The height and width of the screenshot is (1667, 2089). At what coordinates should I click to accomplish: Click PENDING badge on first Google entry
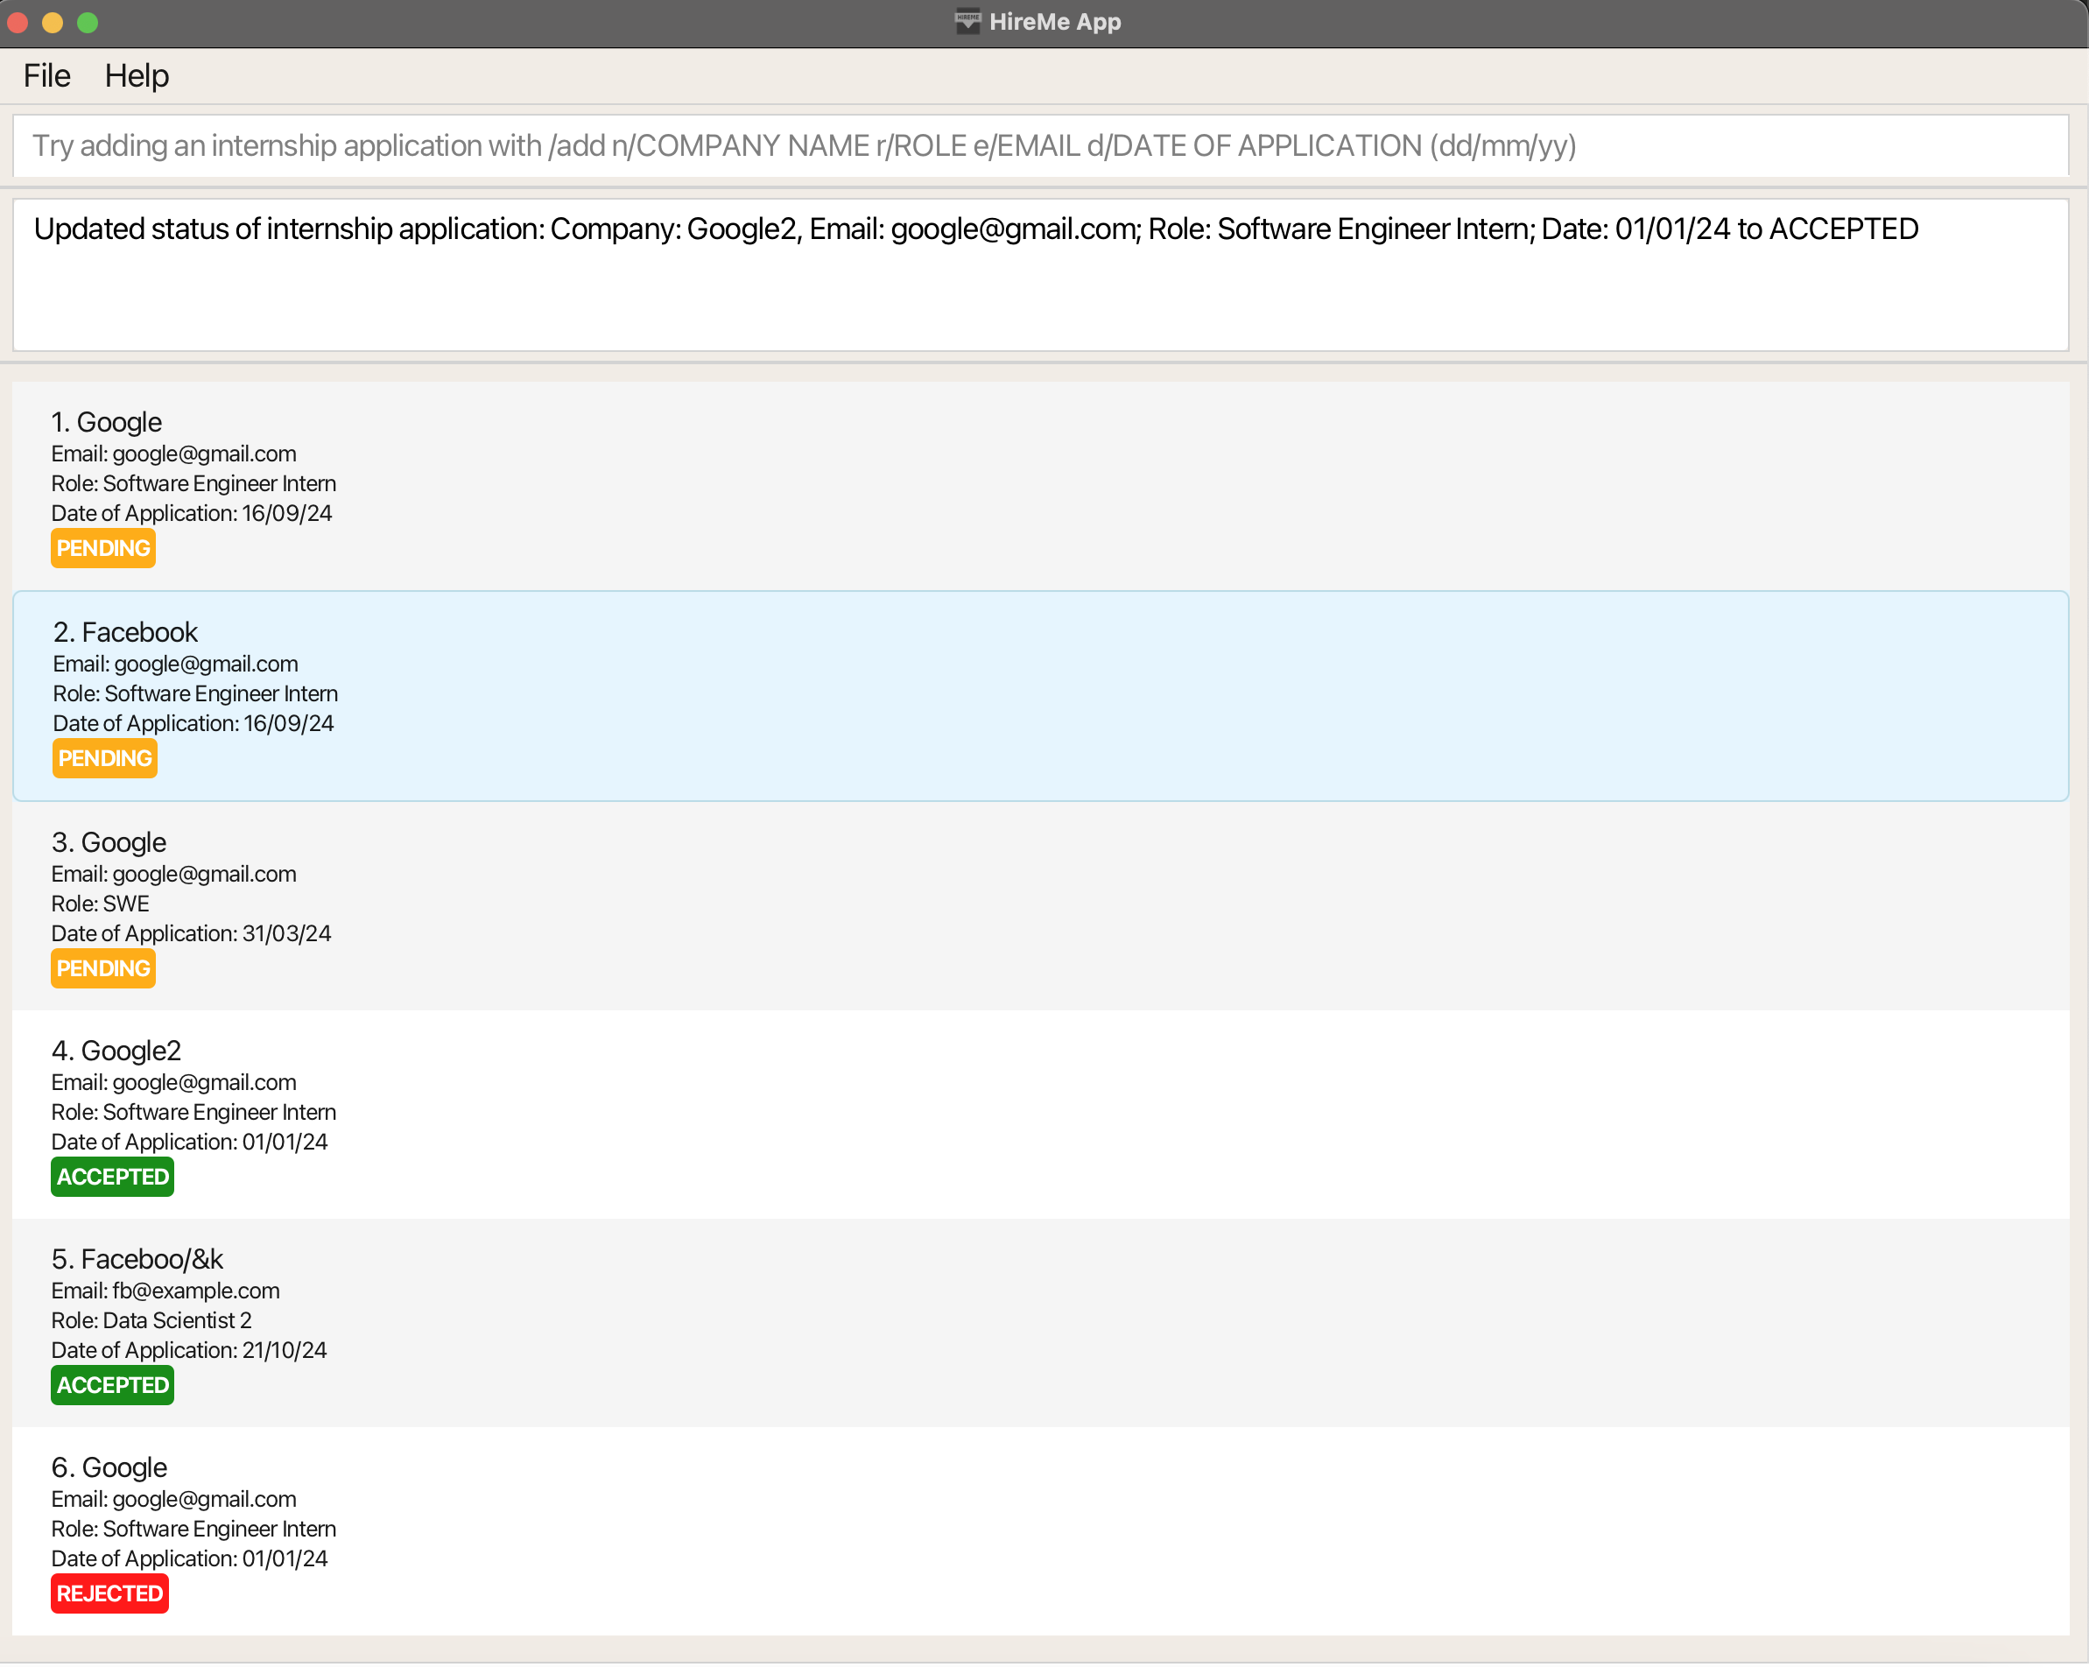pos(102,549)
